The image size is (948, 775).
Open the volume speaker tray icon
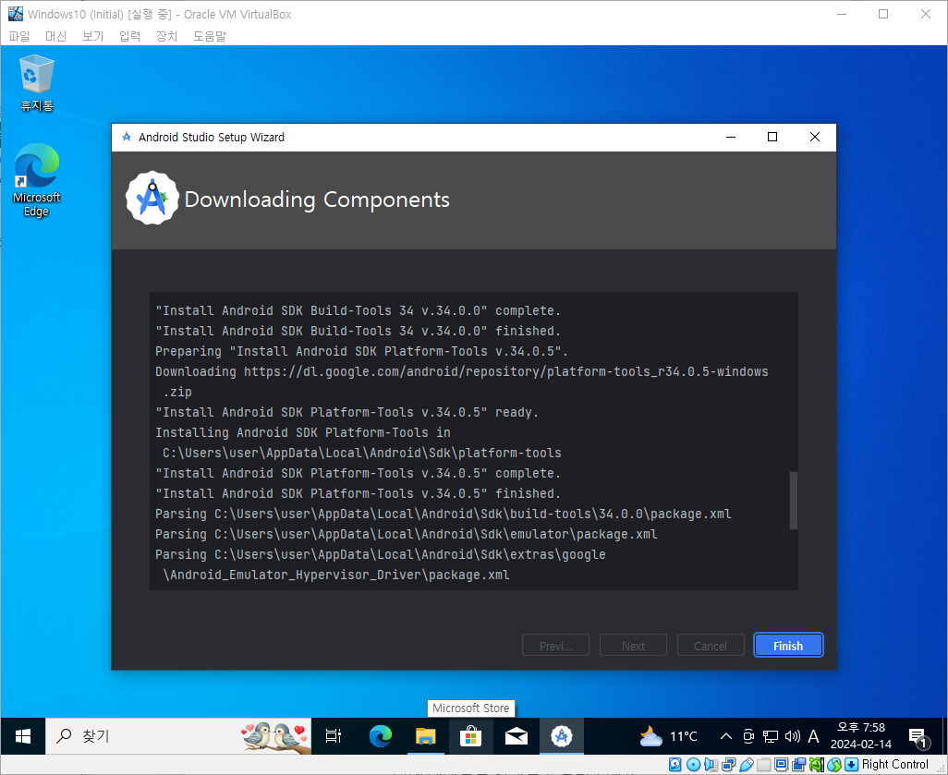click(792, 735)
